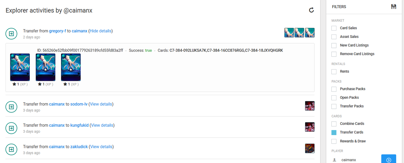Click '3 days ago' under the zakludick transfer
Screen dimensions: 404x163
(32, 153)
